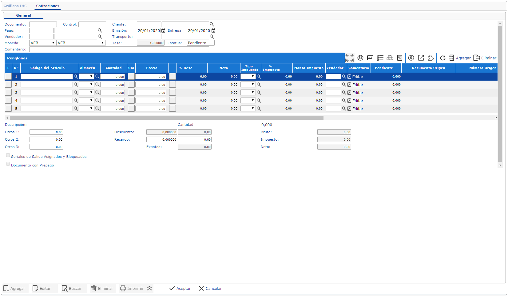Open the first Moneda VEB dropdown
Image resolution: width=508 pixels, height=296 pixels.
(x=42, y=43)
